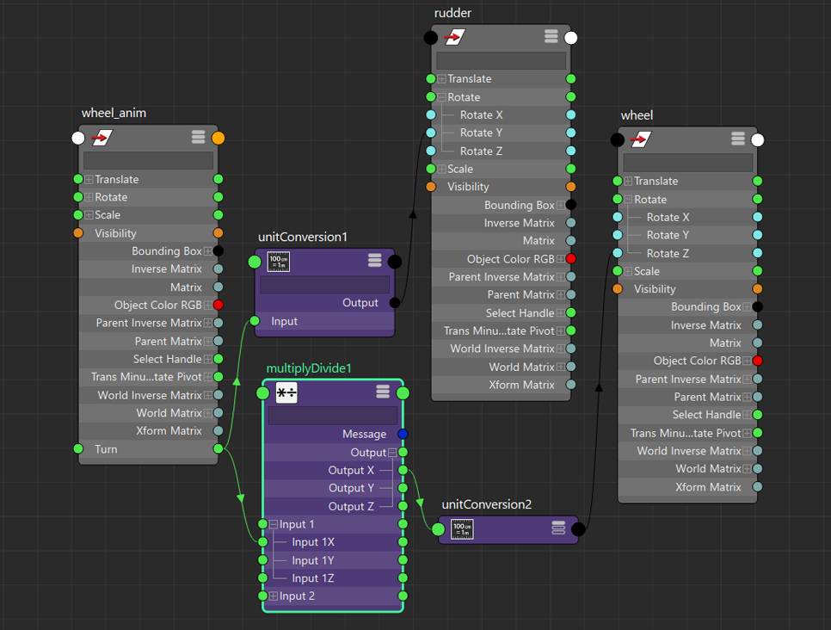
Task: Toggle view mode bars on multiplyDivide1 node
Action: tap(383, 392)
